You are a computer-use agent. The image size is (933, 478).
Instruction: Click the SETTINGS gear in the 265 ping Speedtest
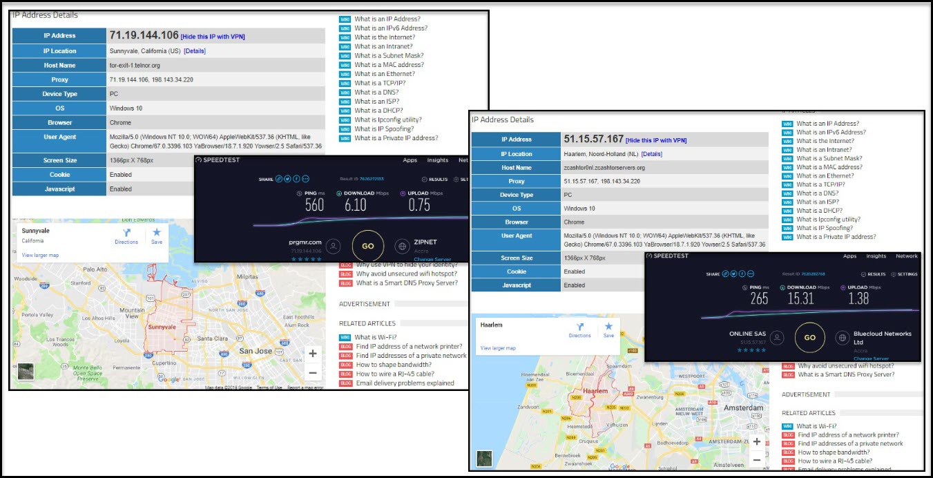pyautogui.click(x=894, y=274)
